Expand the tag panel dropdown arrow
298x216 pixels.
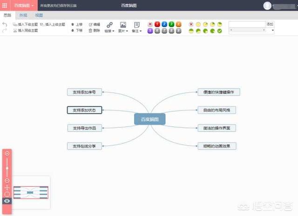(273, 30)
